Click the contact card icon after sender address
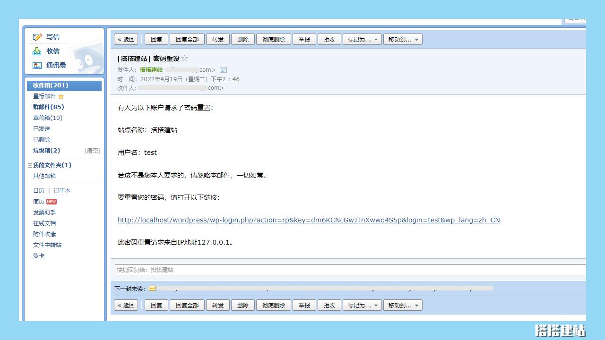This screenshot has width=605, height=340. (223, 69)
